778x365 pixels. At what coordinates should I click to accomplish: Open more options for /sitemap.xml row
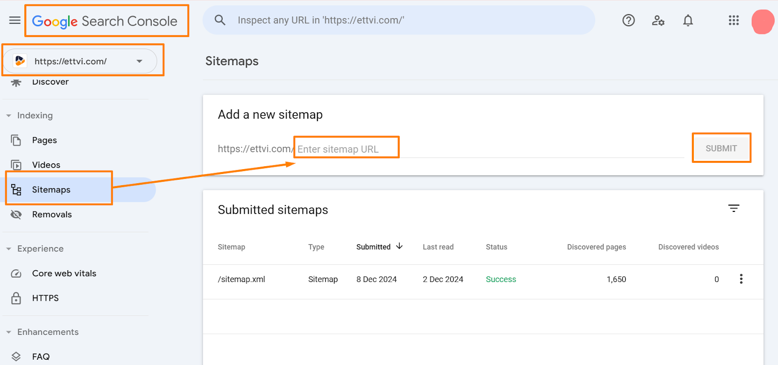tap(741, 279)
